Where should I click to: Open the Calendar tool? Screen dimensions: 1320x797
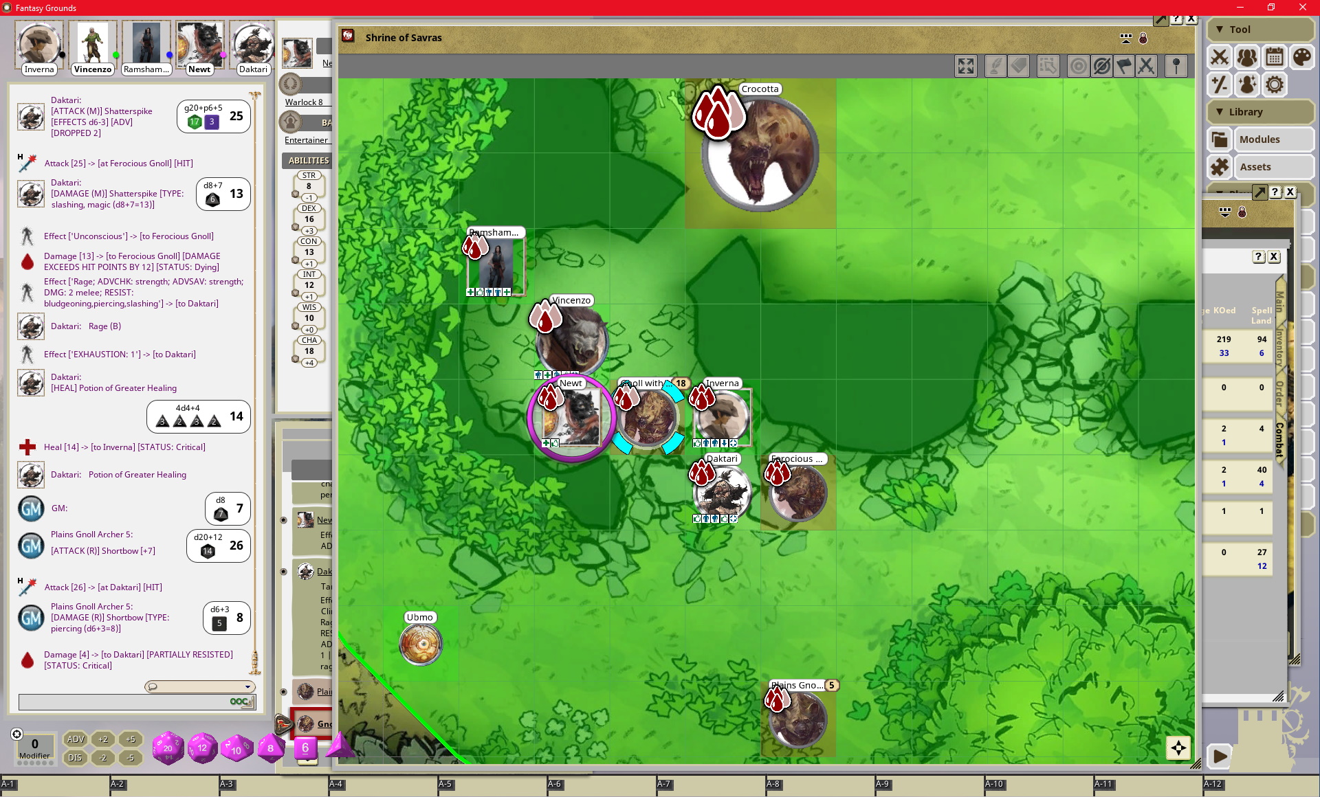click(1275, 57)
